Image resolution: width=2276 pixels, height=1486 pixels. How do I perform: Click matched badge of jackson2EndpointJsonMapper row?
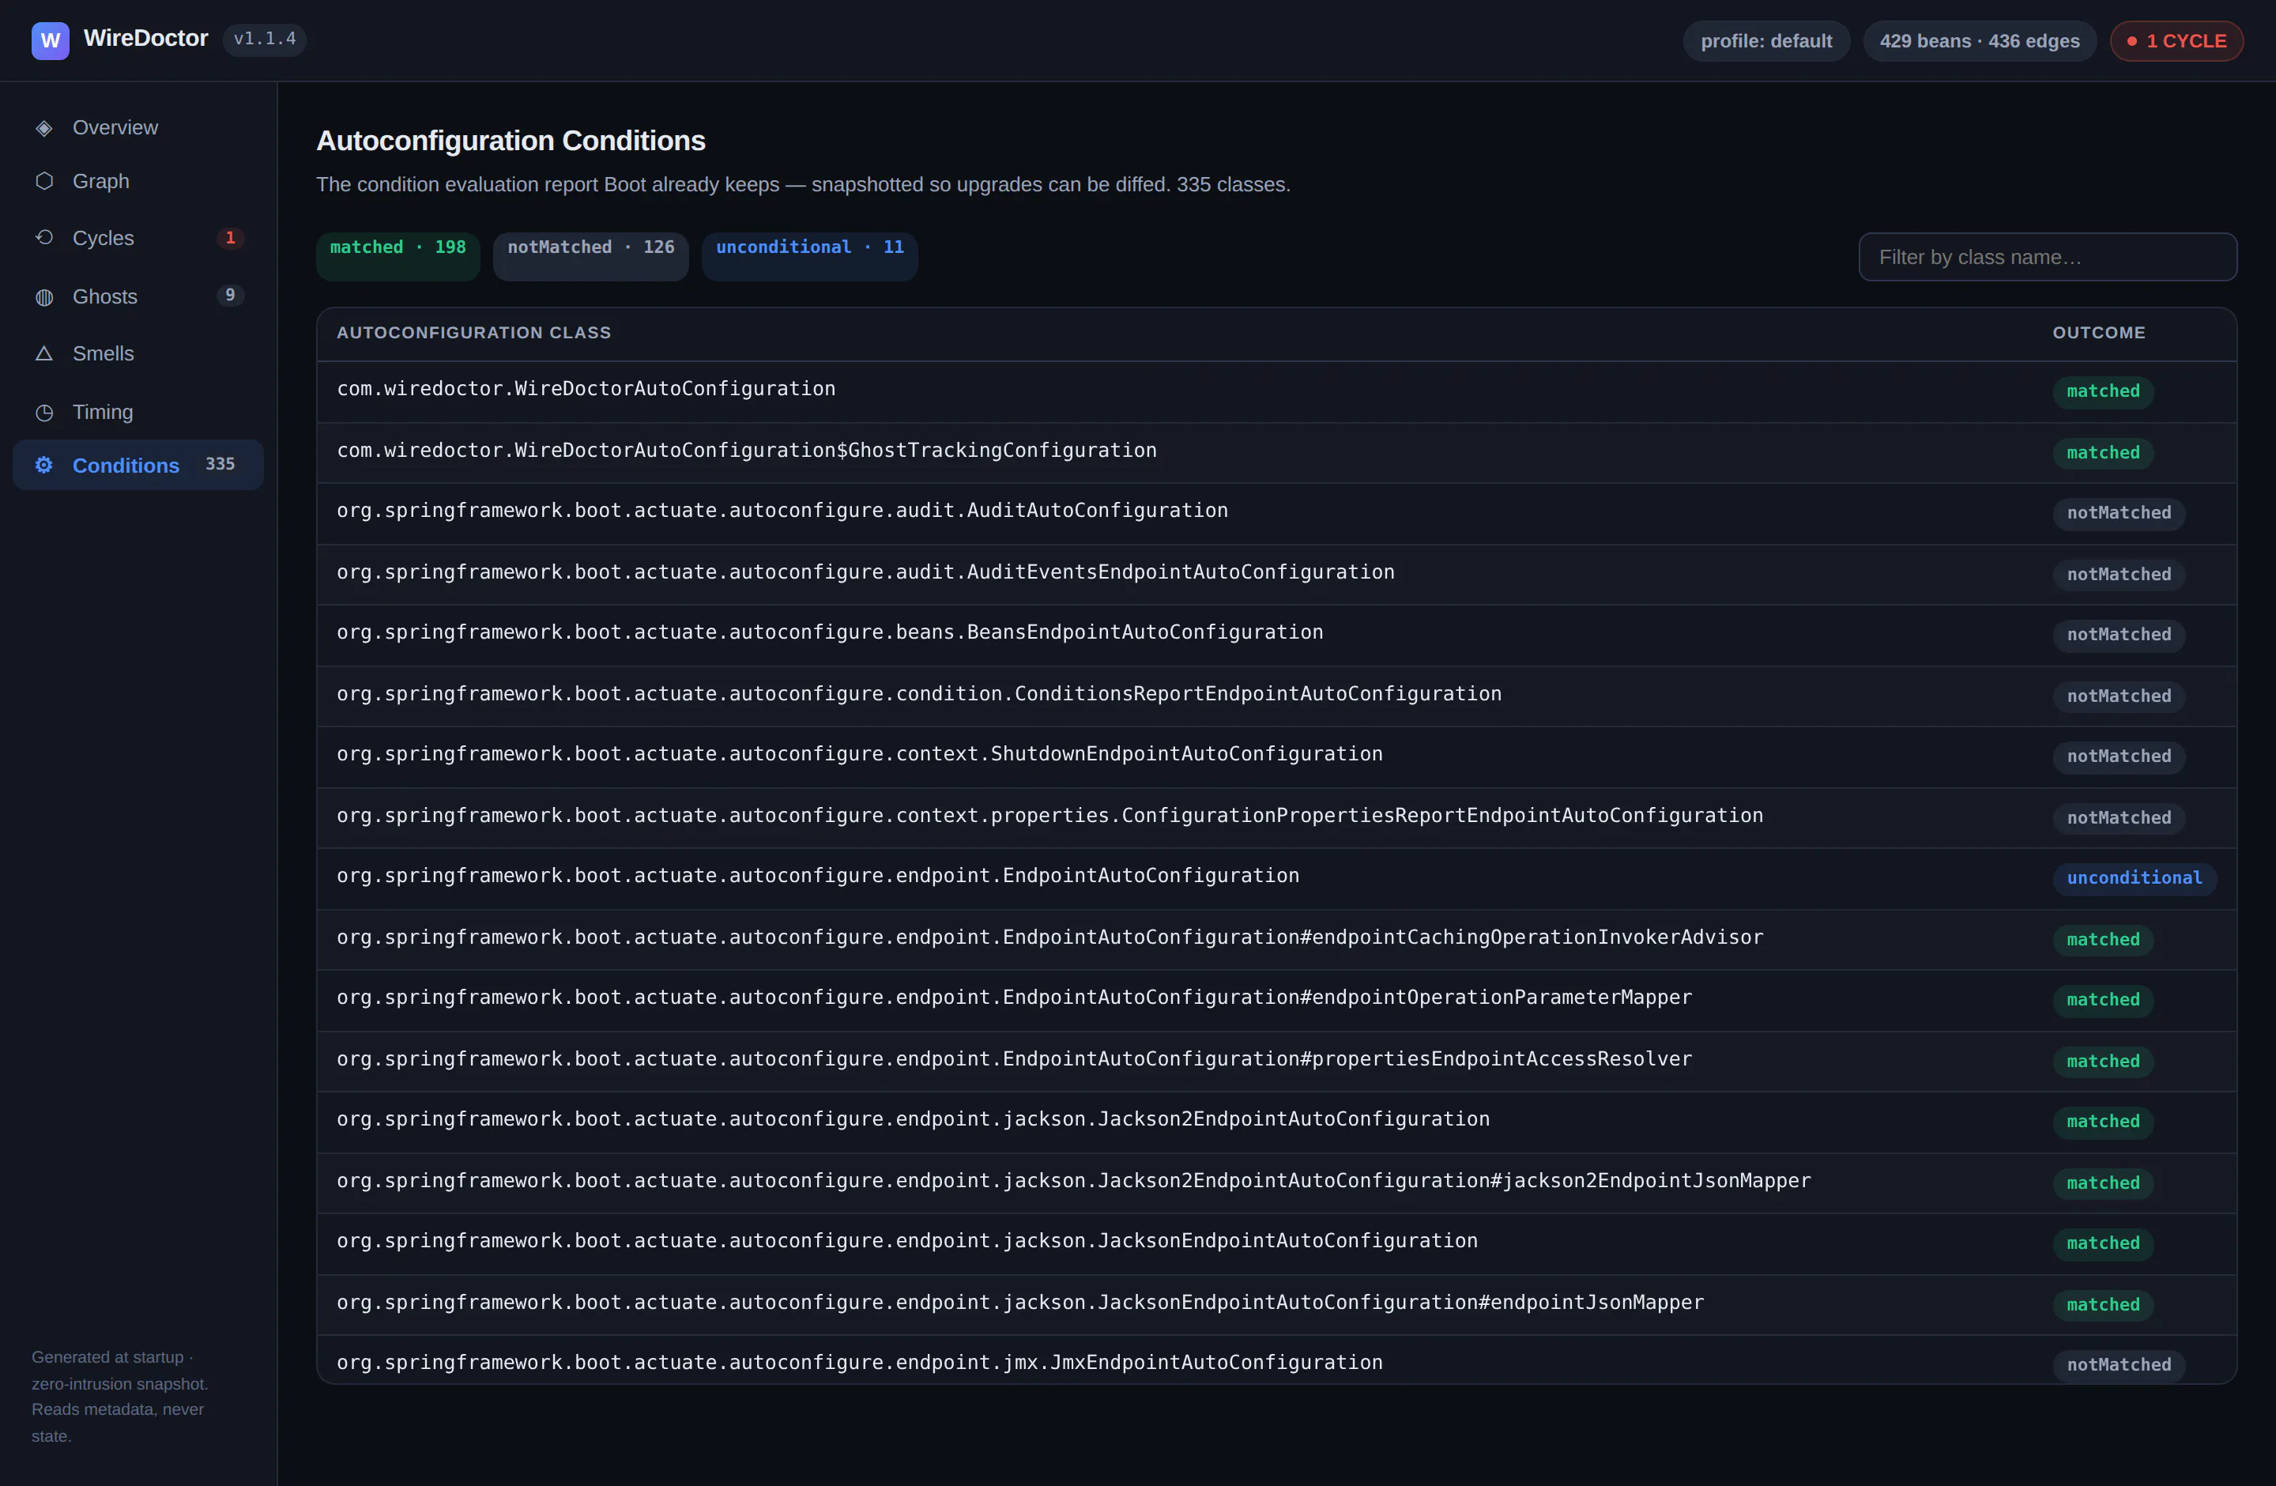coord(2103,1182)
